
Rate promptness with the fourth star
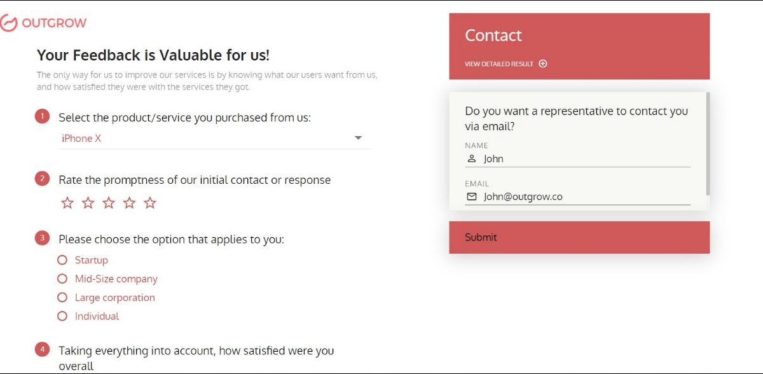tap(130, 203)
